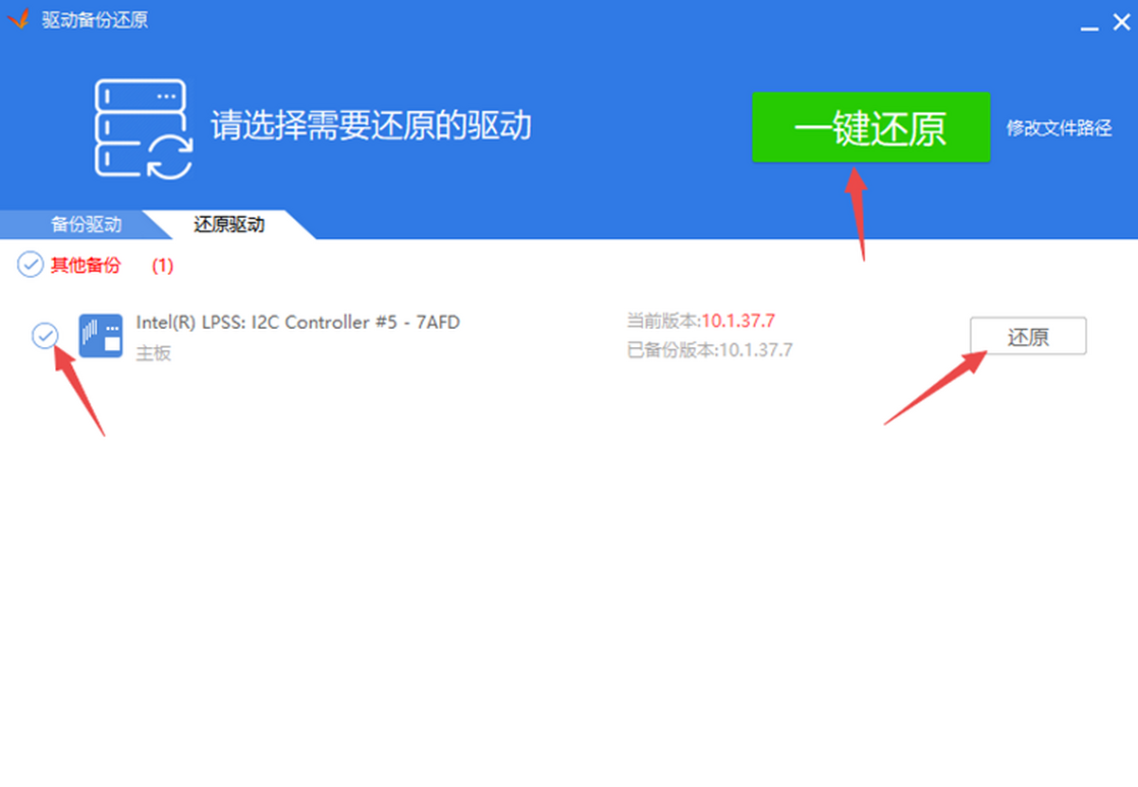Click the backup count (1) indicator
This screenshot has height=787, width=1138.
click(163, 265)
